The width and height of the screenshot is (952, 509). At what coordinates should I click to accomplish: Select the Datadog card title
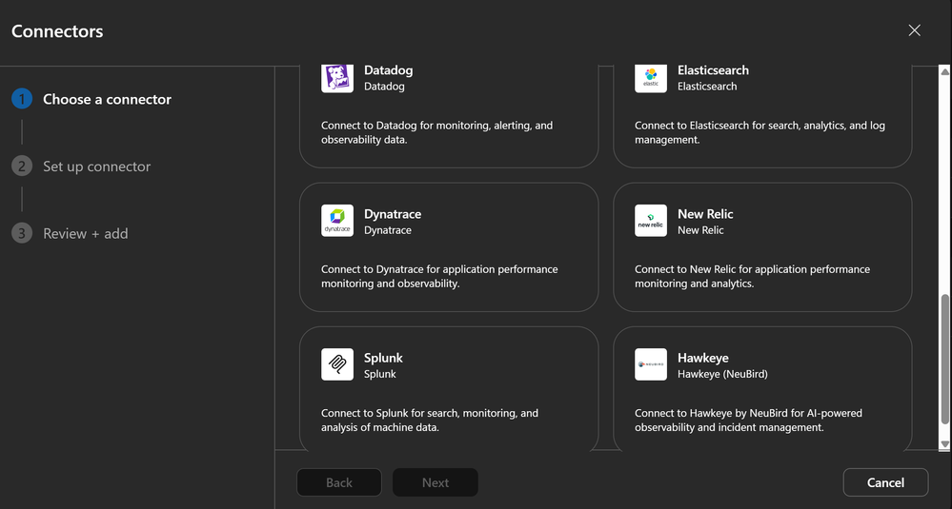(388, 70)
